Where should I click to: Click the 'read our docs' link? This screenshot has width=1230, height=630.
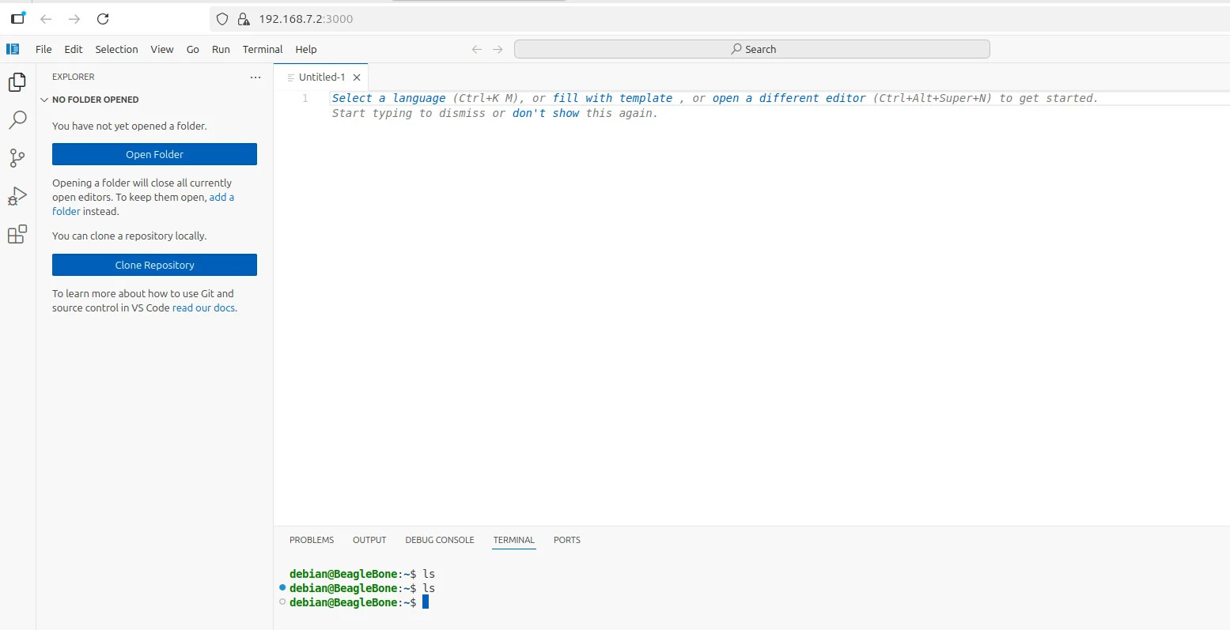[203, 308]
